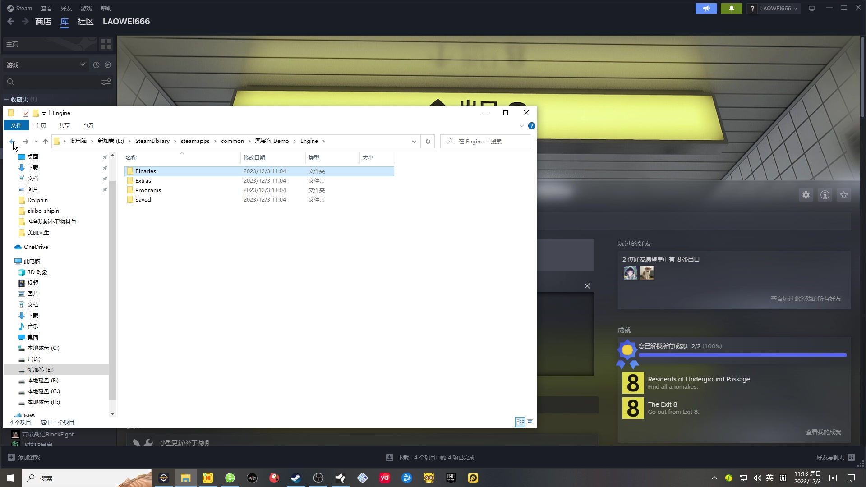Go to the 商店 store tab
Image resolution: width=866 pixels, height=487 pixels.
tap(43, 22)
